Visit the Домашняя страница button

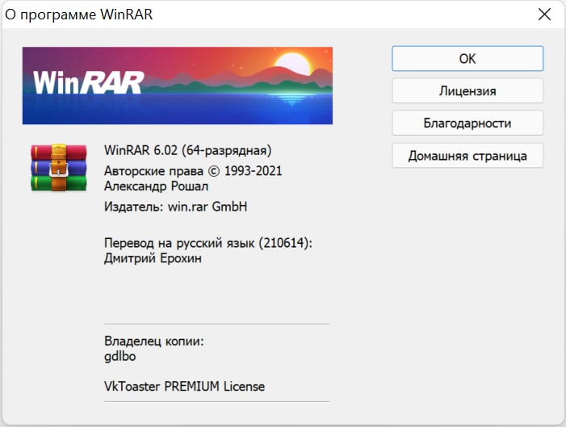click(x=467, y=156)
